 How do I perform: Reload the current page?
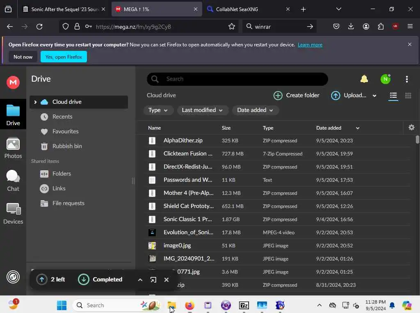[x=39, y=27]
